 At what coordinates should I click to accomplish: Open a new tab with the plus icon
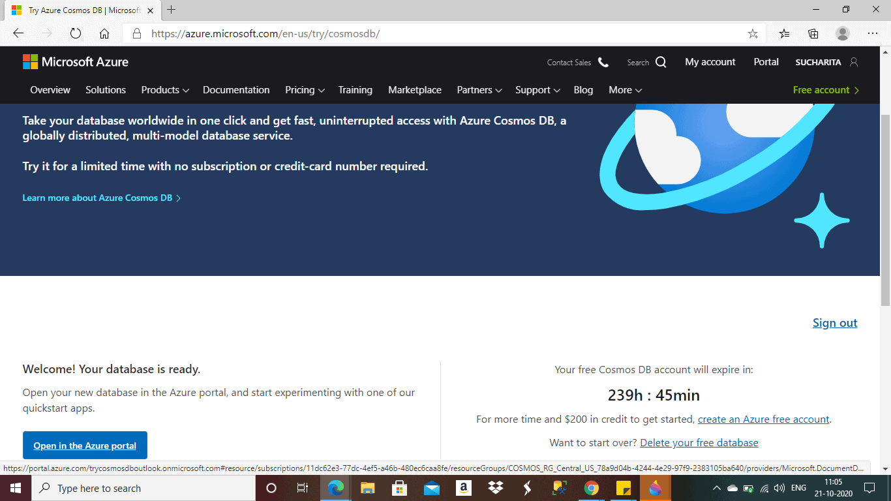pos(172,10)
